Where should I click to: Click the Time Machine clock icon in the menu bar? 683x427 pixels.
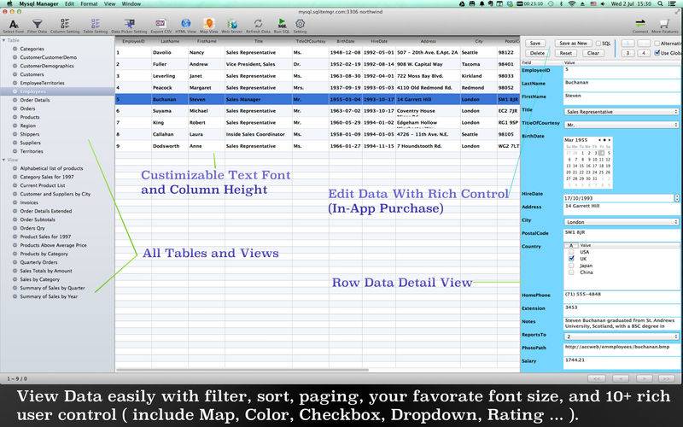tap(552, 4)
